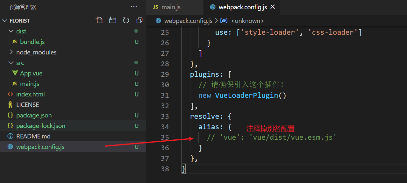Click the commented 'vue' alias line
The width and height of the screenshot is (407, 183).
272,137
